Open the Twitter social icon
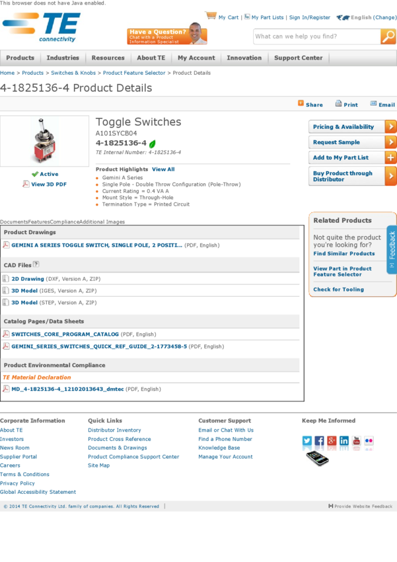 point(307,441)
